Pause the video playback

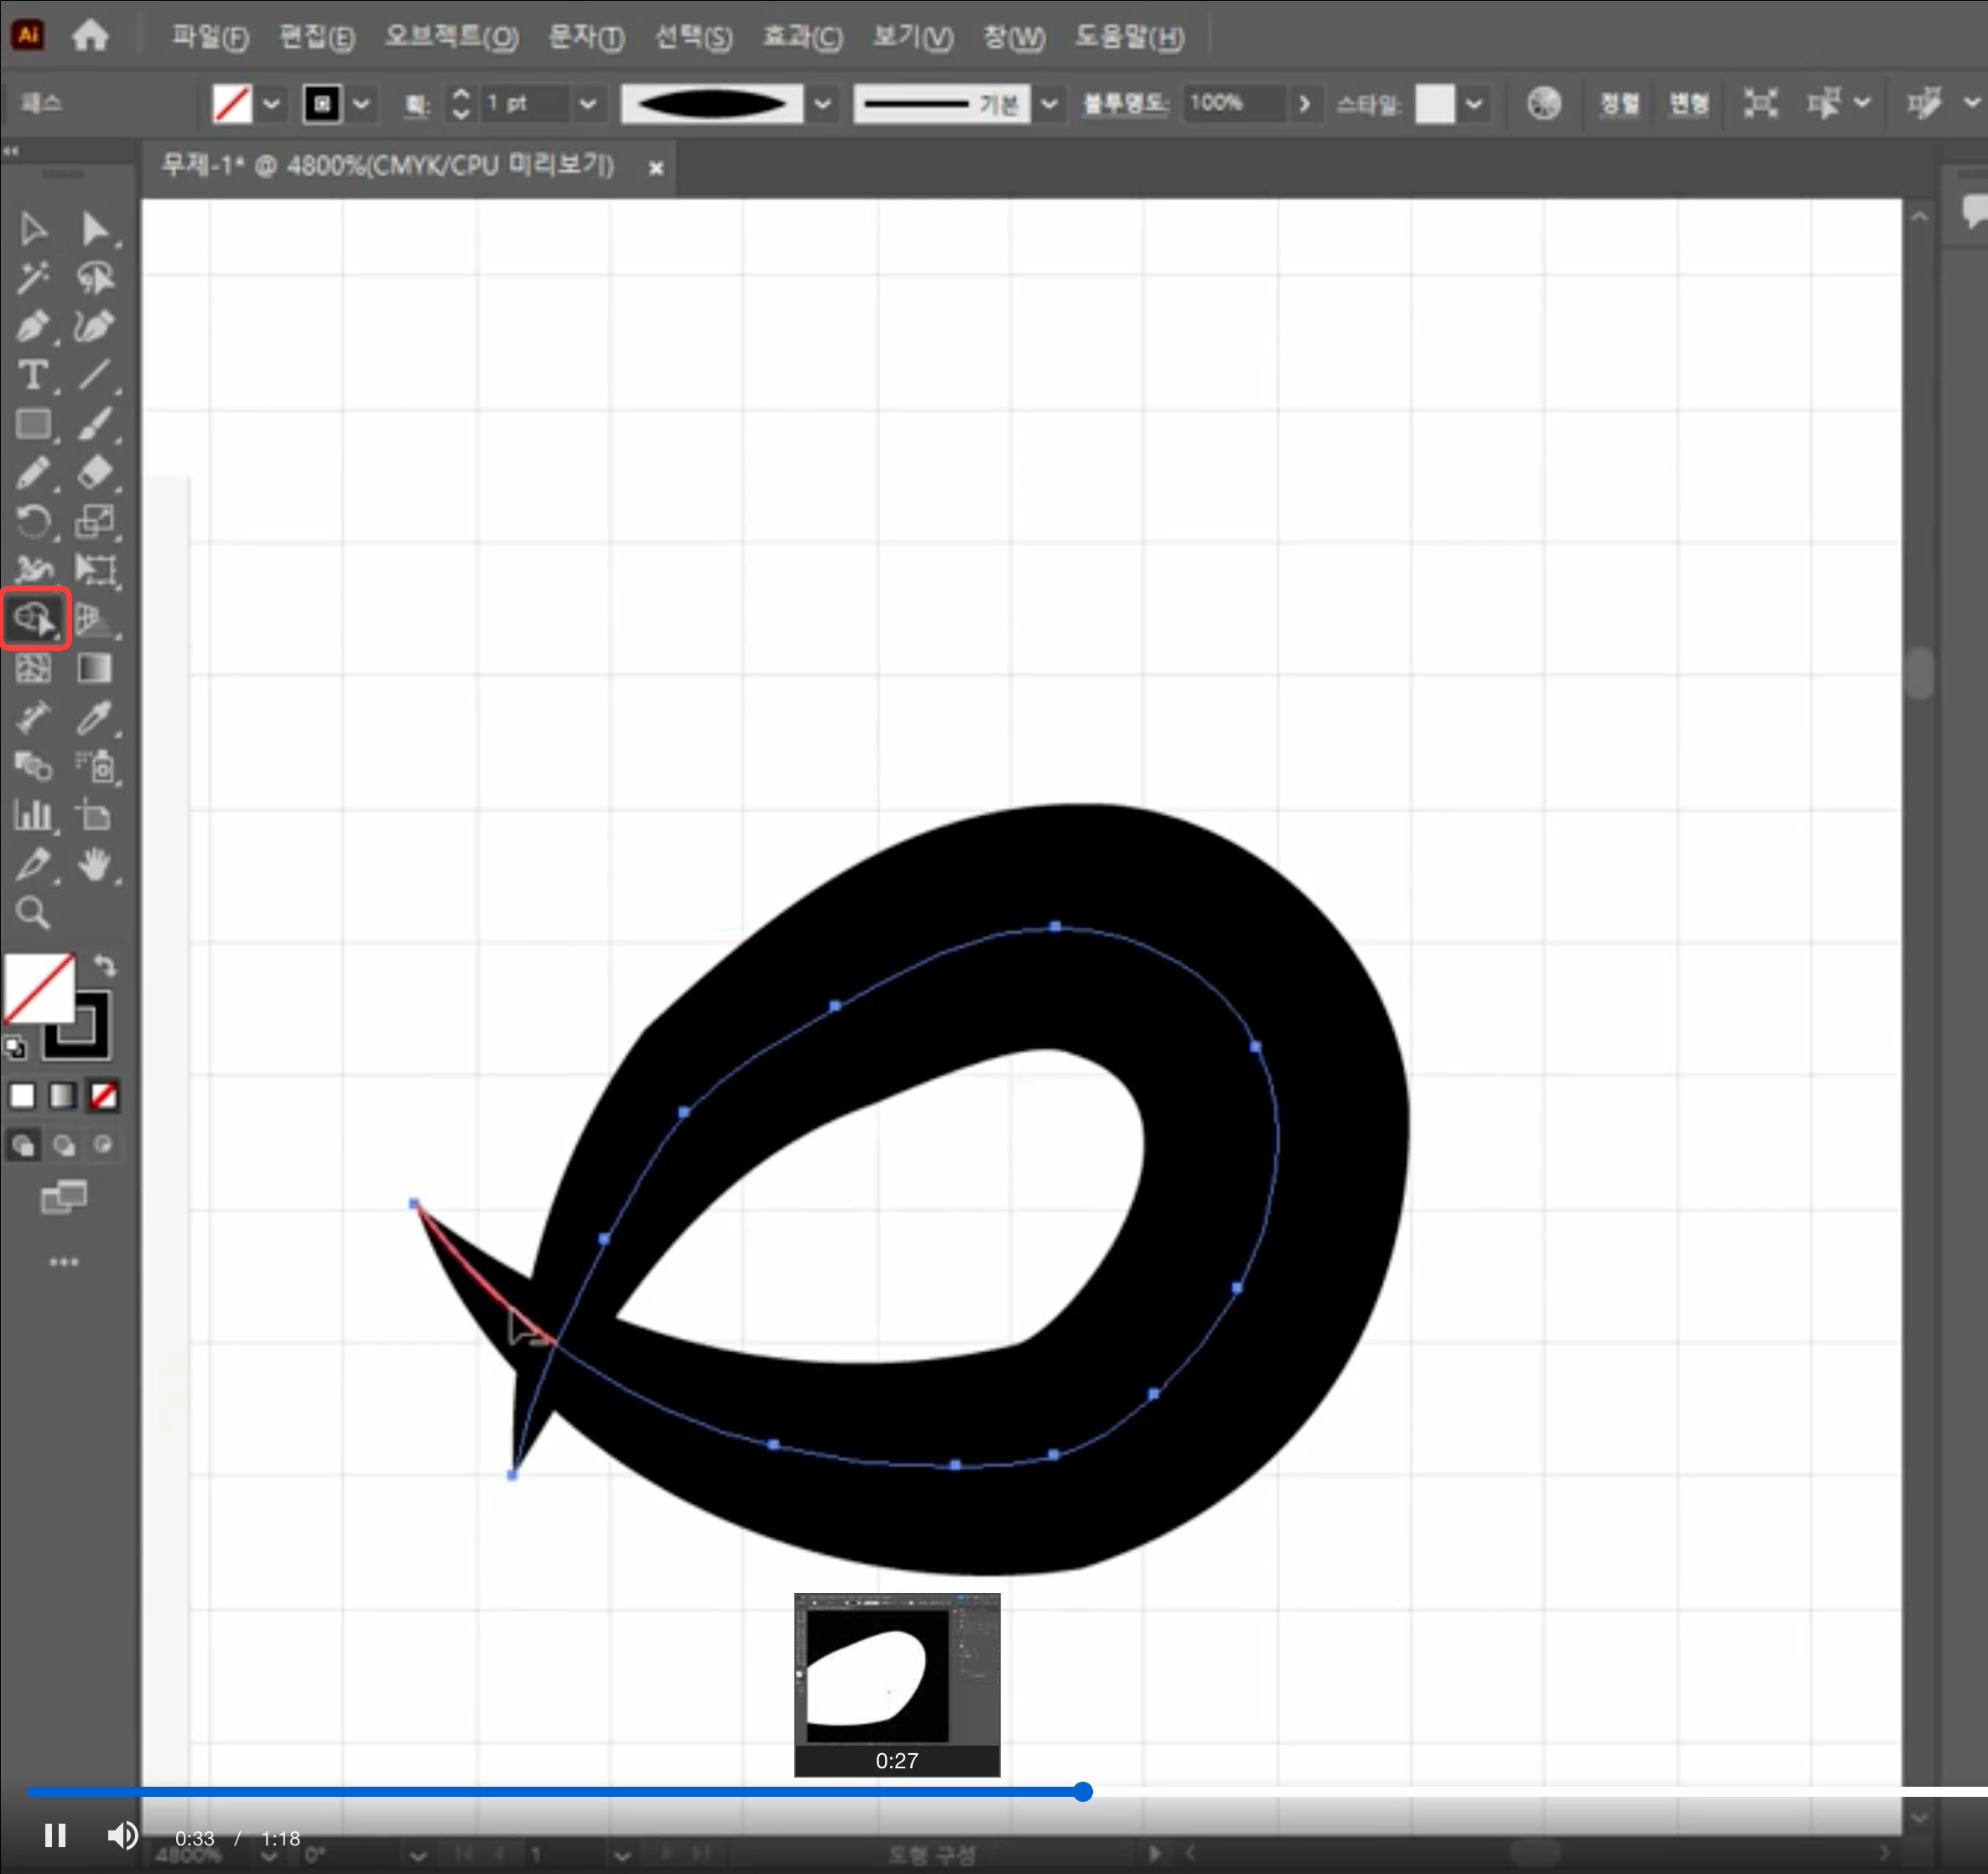55,1836
